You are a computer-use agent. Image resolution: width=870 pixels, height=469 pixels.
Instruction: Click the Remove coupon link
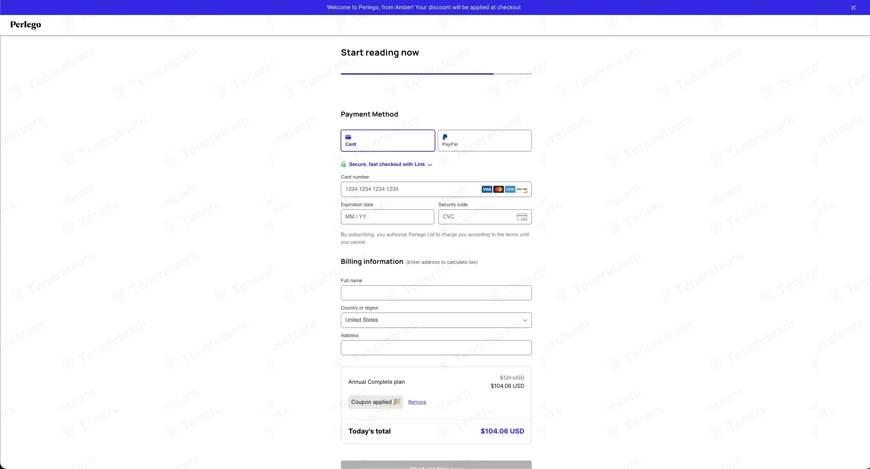(417, 402)
